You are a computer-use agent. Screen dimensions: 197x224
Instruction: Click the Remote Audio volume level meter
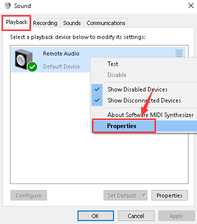[179, 53]
